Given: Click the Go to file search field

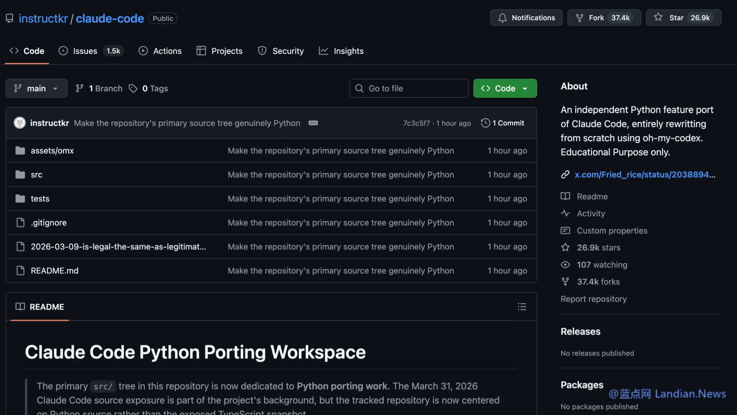Looking at the screenshot, I should 409,89.
